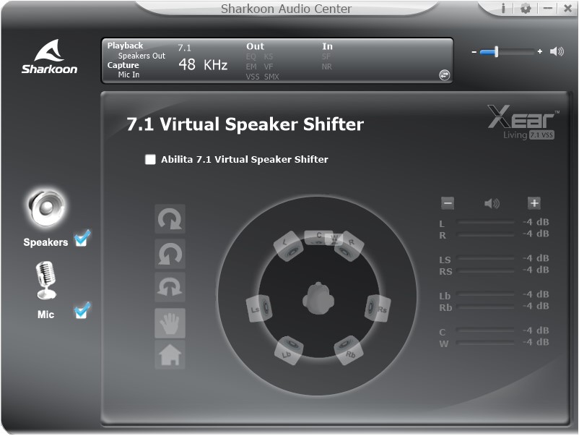Select the hand manual drag tool

pyautogui.click(x=170, y=323)
